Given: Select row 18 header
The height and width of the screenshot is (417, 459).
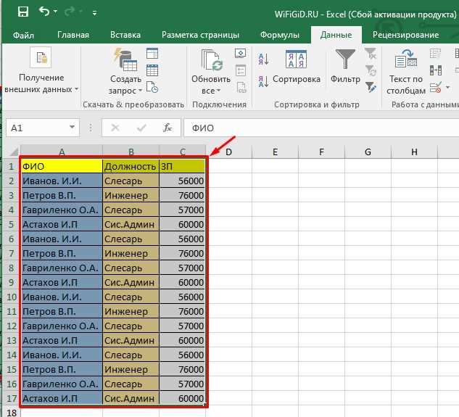Looking at the screenshot, I should click(x=11, y=413).
